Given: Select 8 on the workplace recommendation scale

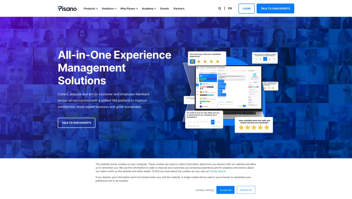Looking at the screenshot, I should [213, 122].
